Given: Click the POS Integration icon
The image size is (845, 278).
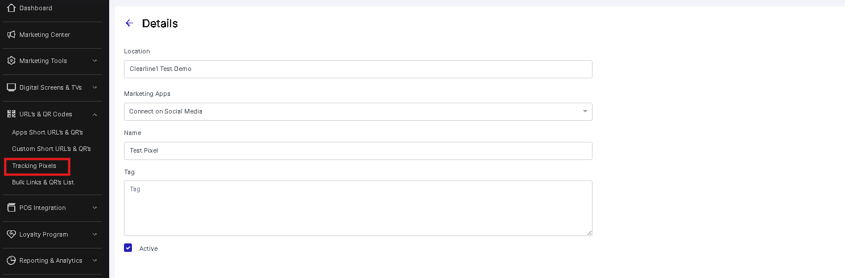Looking at the screenshot, I should (11, 208).
